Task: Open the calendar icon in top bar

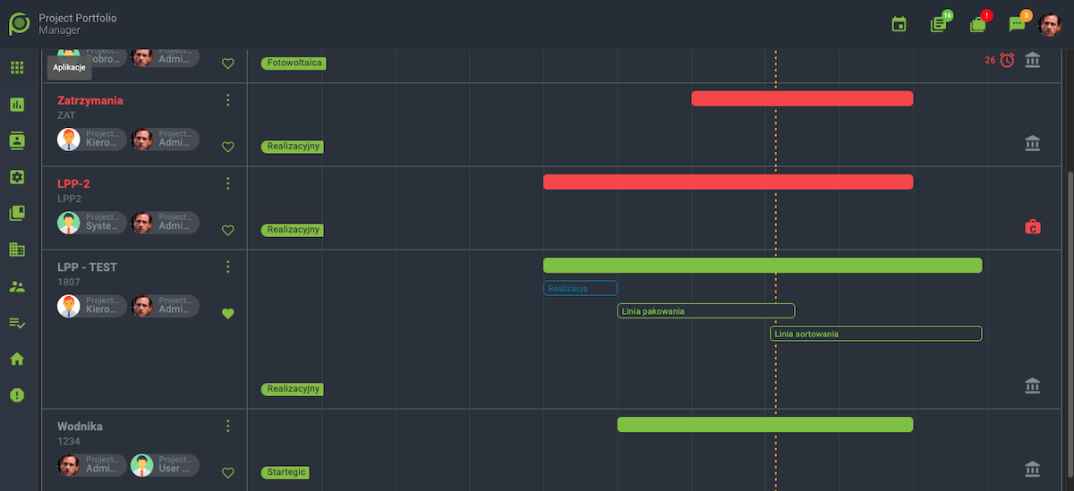Action: tap(899, 24)
